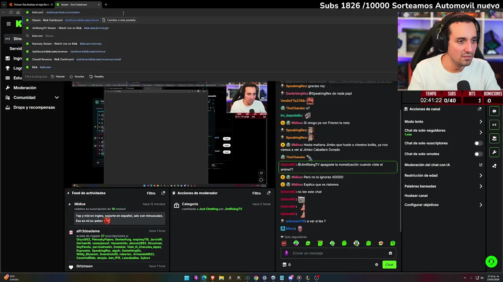Open the browser tab list dropdown arrow
Screen dimensions: 503x282
(x=4, y=5)
